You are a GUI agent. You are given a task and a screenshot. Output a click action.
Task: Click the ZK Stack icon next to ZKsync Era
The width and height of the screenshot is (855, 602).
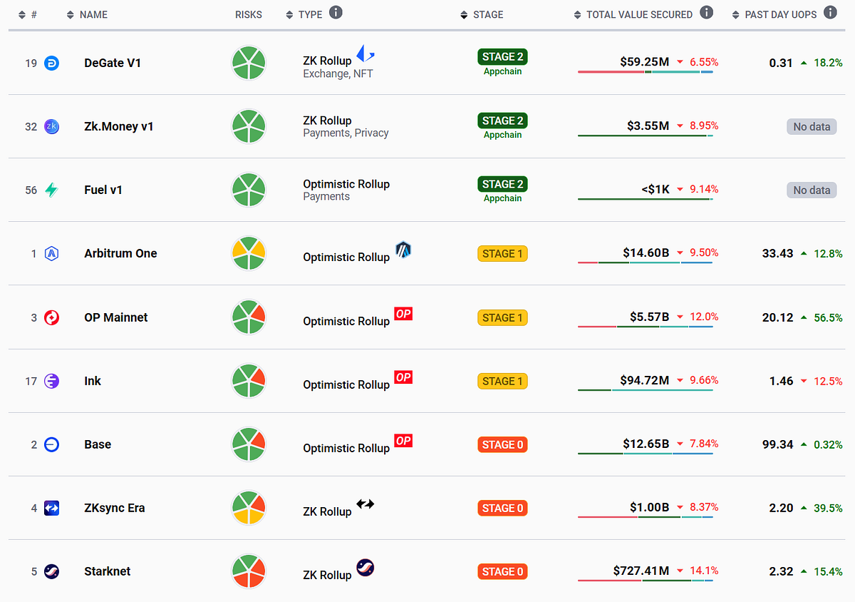click(x=365, y=504)
